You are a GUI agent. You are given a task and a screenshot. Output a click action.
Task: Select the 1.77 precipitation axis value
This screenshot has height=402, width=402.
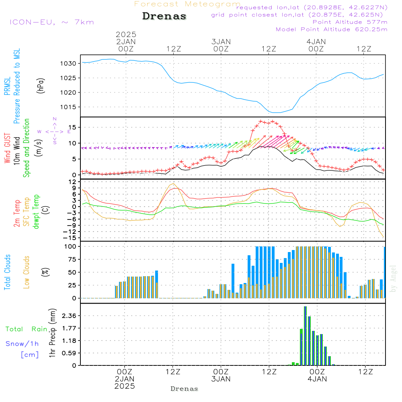coord(69,328)
